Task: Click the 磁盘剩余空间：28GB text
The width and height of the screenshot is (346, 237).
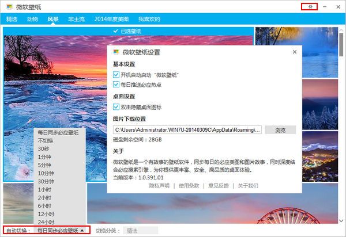Action: click(x=137, y=140)
